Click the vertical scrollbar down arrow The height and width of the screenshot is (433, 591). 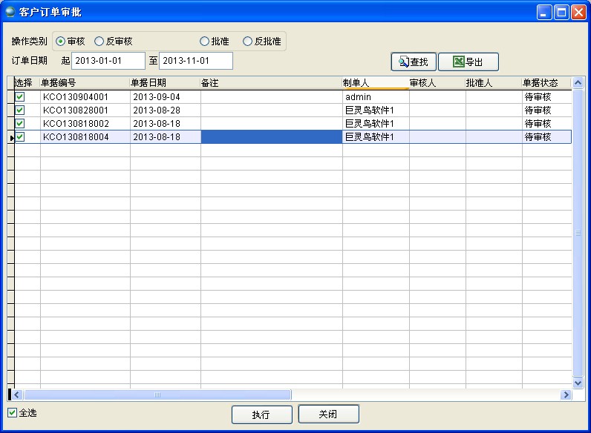coord(578,383)
